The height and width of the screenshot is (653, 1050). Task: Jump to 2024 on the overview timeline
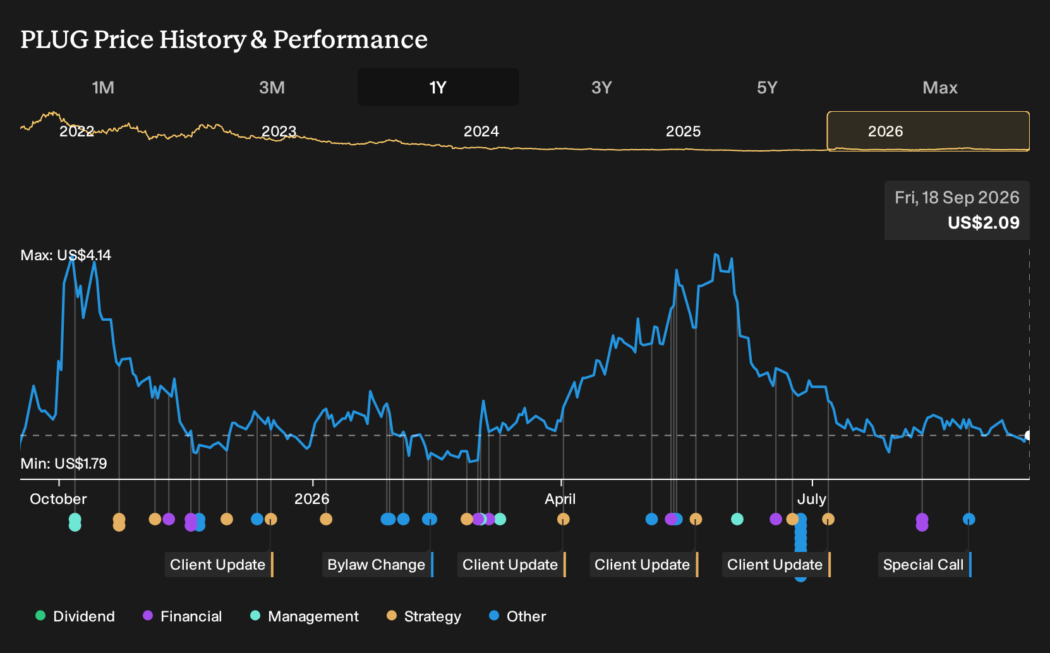(x=481, y=131)
